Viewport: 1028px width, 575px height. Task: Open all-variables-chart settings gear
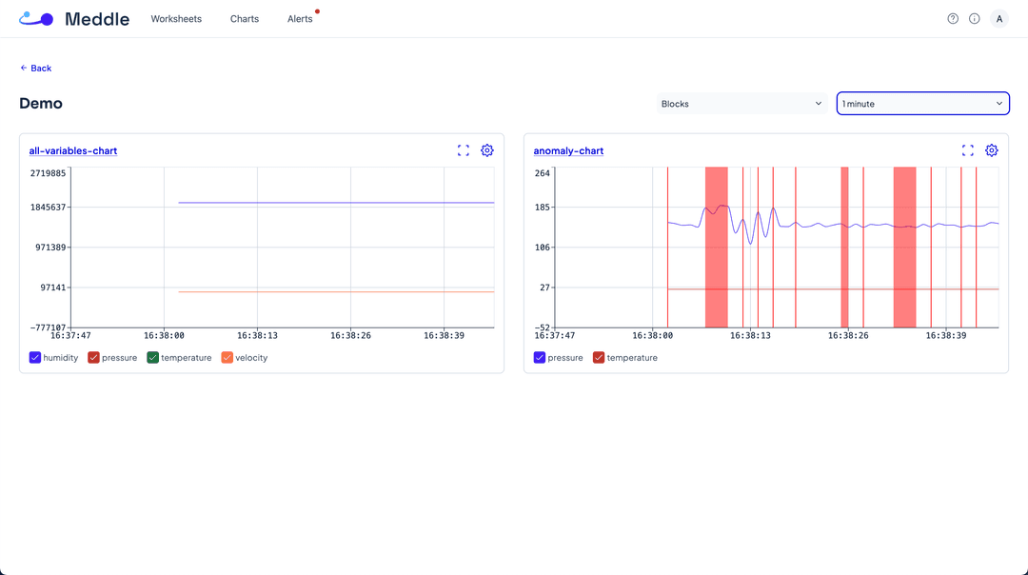pyautogui.click(x=487, y=150)
